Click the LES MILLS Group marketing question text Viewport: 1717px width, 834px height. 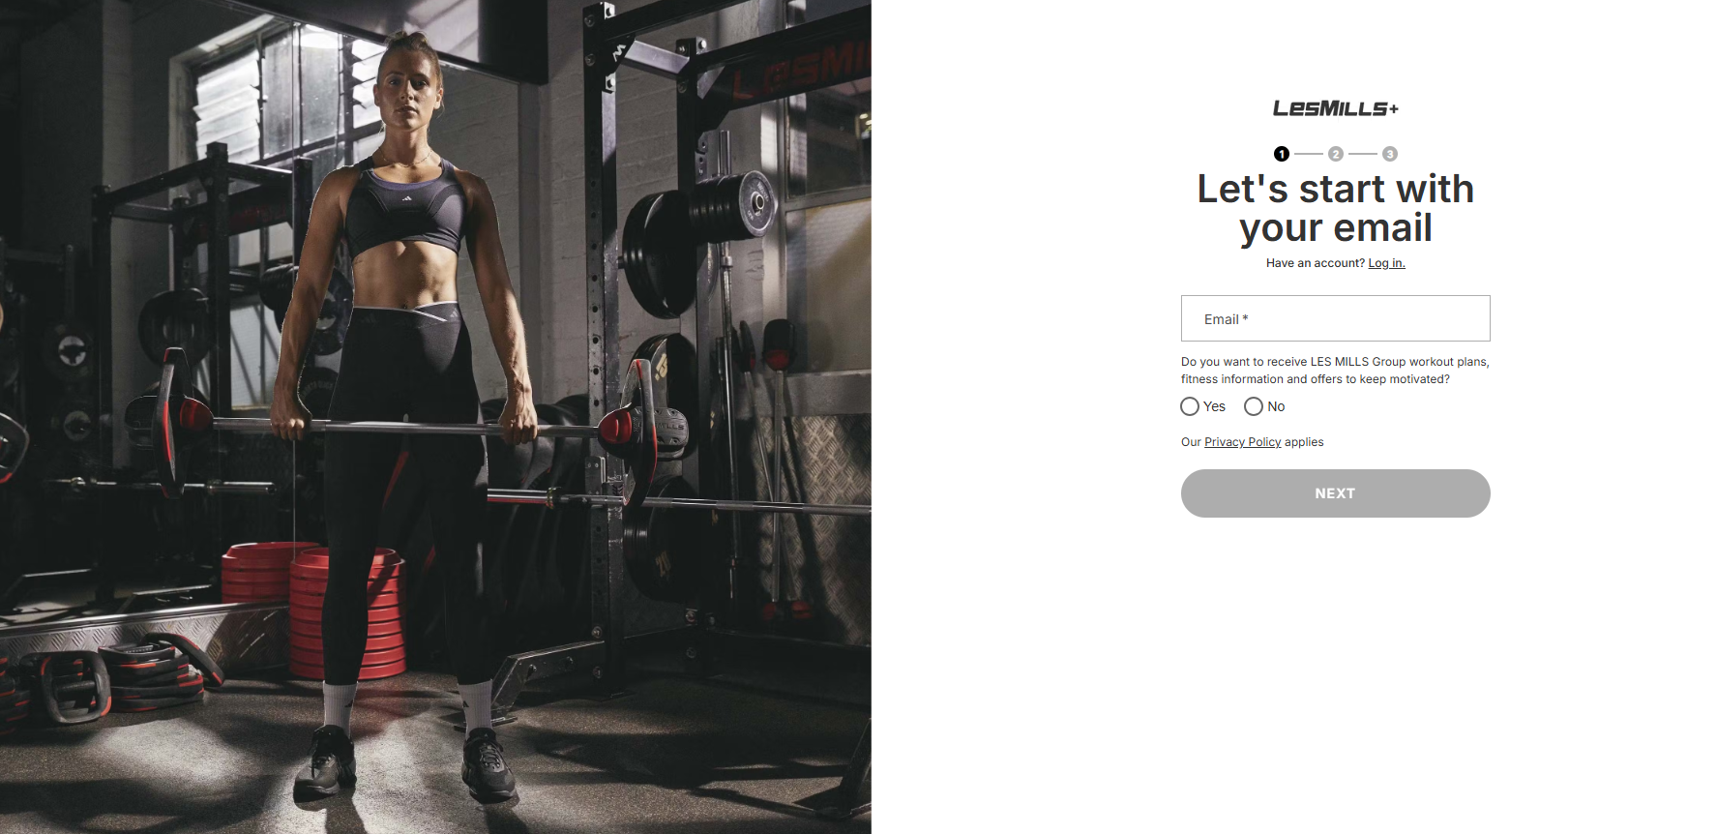(1335, 371)
